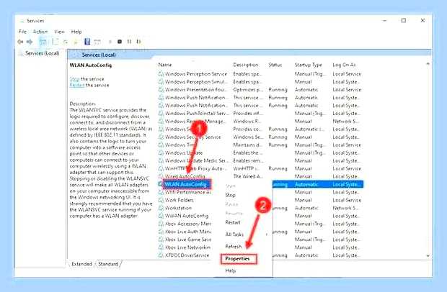Viewport: 447px width, 292px height.
Task: Switch to the Standard tab
Action: (x=108, y=264)
